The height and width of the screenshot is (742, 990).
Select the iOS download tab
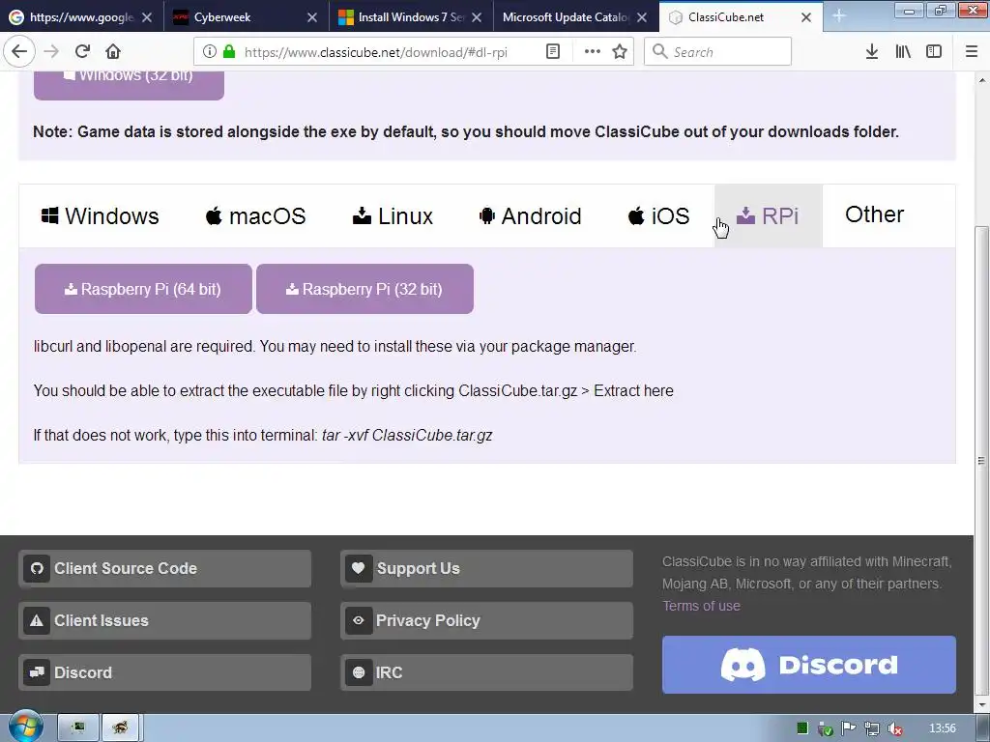pos(659,215)
